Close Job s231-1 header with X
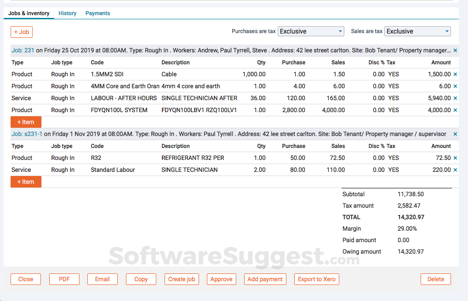 pos(455,134)
